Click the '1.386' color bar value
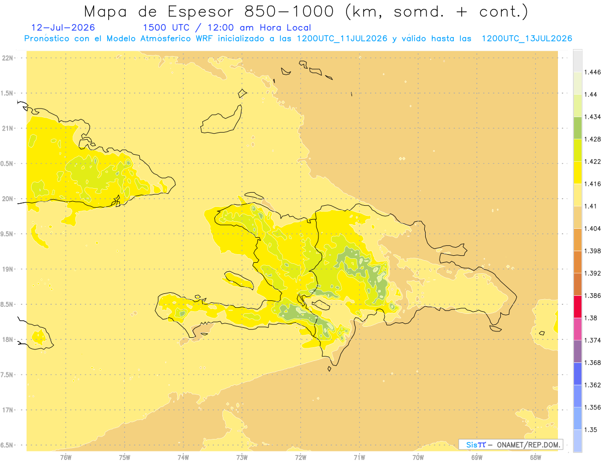601x464 pixels. pos(592,295)
